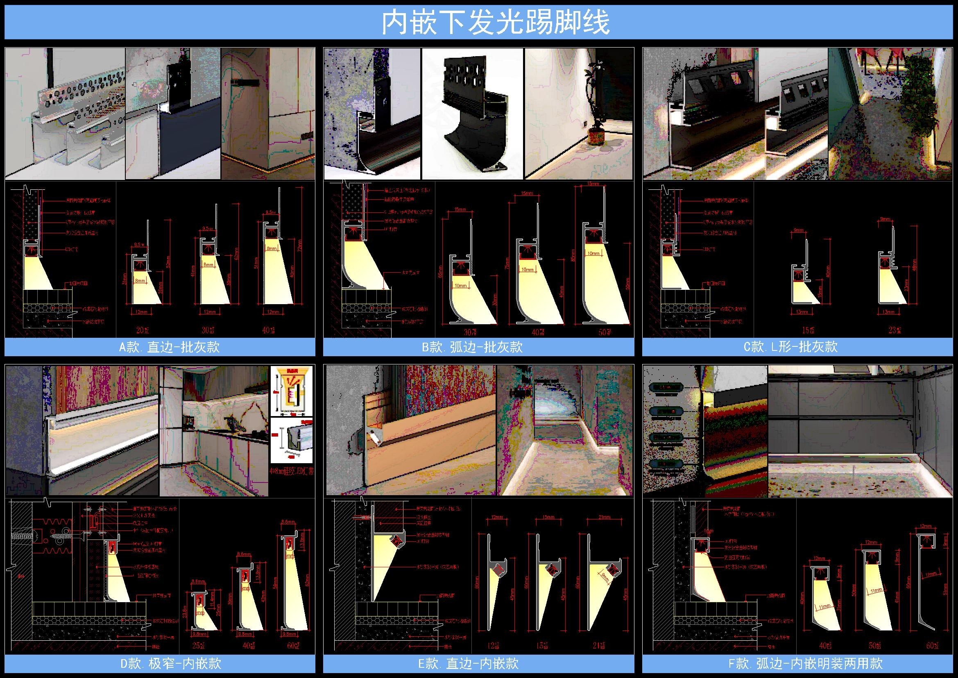958x678 pixels.
Task: Open the green plant wall photo in panel C
Action: pyautogui.click(x=890, y=114)
